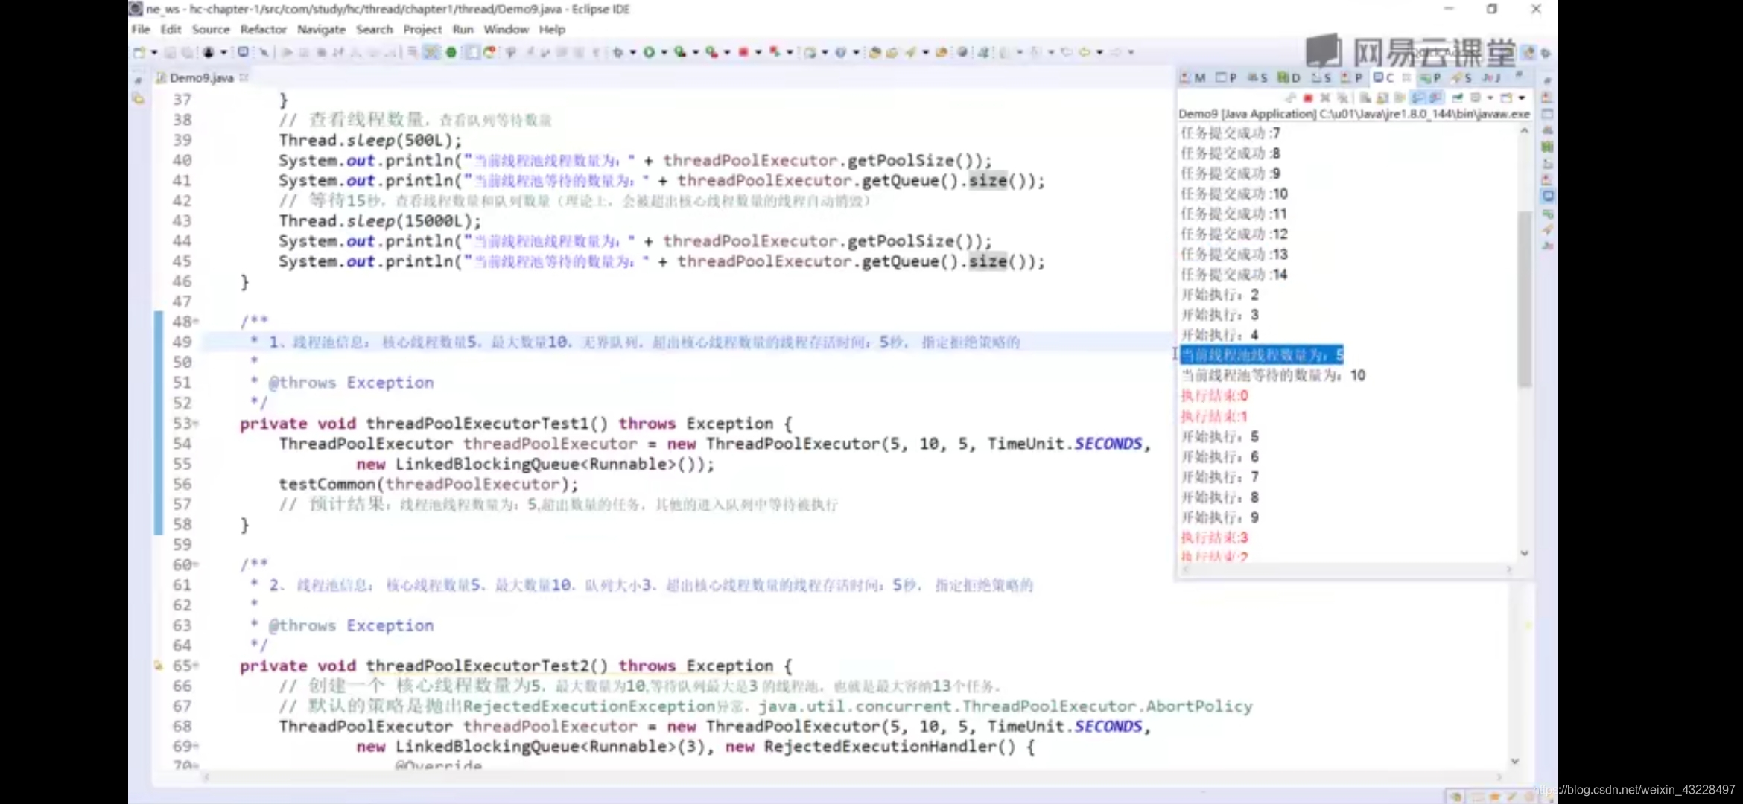Screen dimensions: 1743x804
Task: Open the Back history dropdown arrow
Action: tap(1099, 52)
